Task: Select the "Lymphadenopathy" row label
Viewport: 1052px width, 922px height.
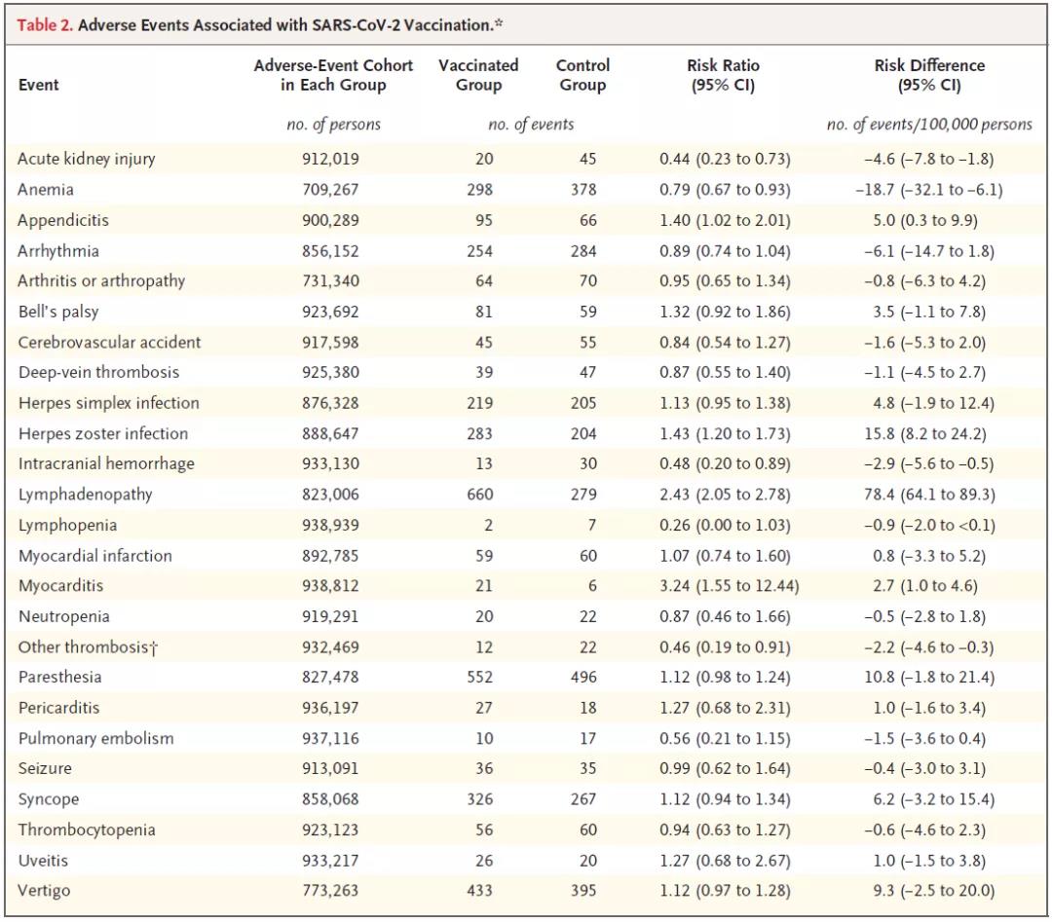Action: tap(86, 495)
